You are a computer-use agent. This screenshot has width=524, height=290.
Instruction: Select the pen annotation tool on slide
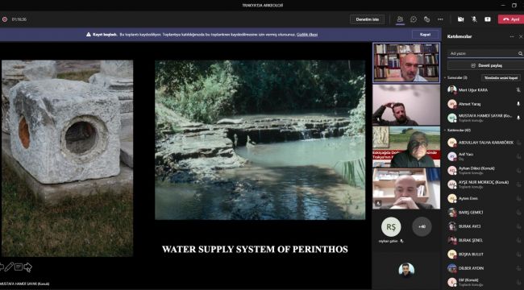tap(9, 267)
